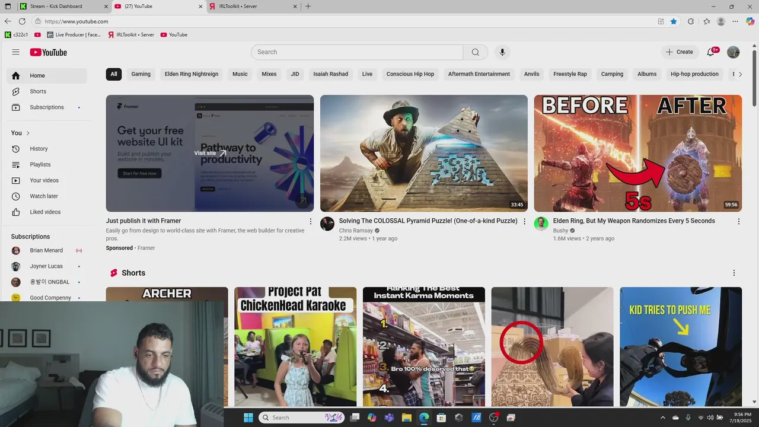This screenshot has height=427, width=759.
Task: Open browser Extensions puzzle icon
Action: click(691, 21)
